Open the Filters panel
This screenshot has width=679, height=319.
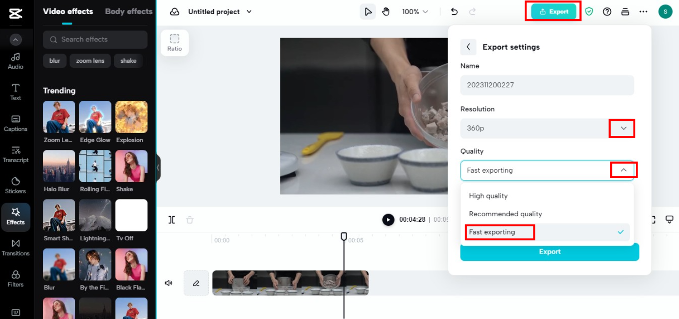15,278
